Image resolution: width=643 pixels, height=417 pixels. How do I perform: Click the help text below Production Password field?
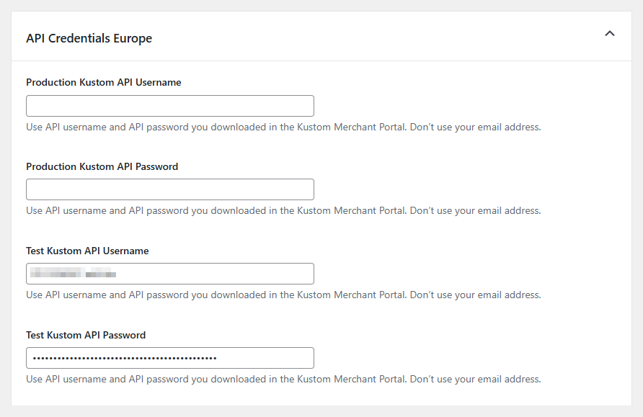click(x=159, y=211)
